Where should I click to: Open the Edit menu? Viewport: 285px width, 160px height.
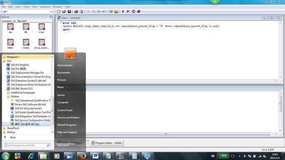coord(10,7)
